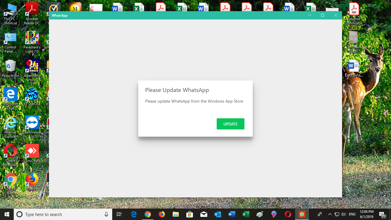The height and width of the screenshot is (220, 391).
Task: Open Adsense Optimization PDF on desktop
Action: pos(354,13)
